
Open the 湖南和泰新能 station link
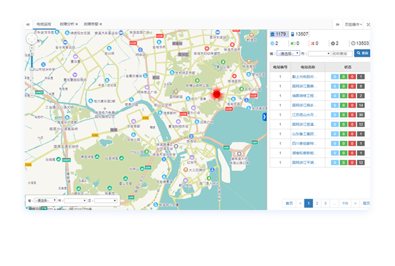304,153
